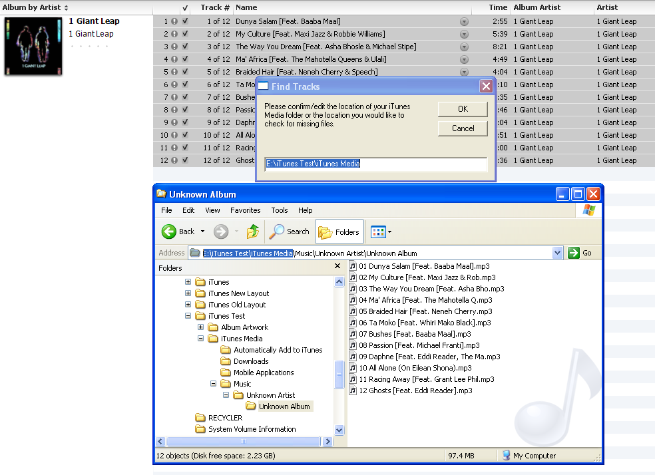This screenshot has width=655, height=475.
Task: Expand the Album Artwork folder node
Action: click(200, 327)
